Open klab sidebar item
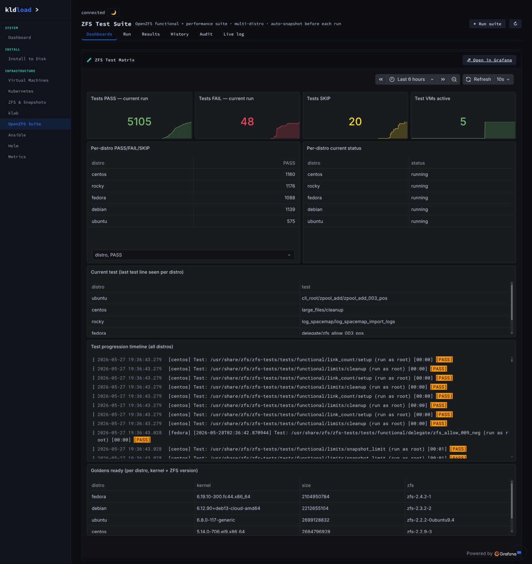This screenshot has height=564, width=532. [x=35, y=113]
